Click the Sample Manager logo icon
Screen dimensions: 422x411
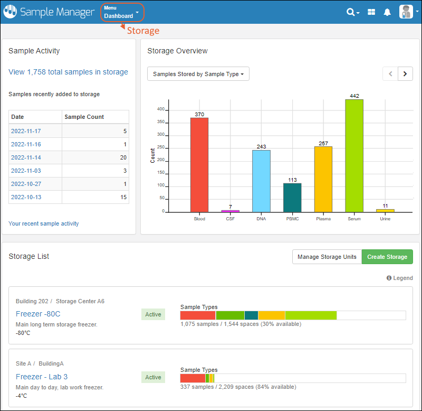[10, 12]
